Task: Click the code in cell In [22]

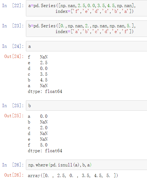Action: tap(82, 8)
